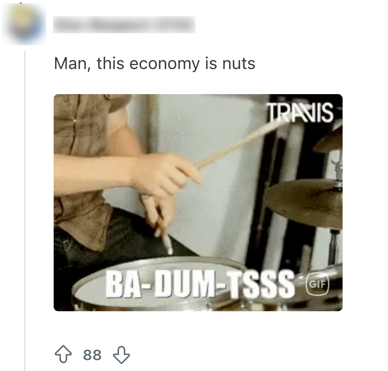Screen dimensions: 388x371
Task: Collapse the comment via the thread line
Action: tap(25, 211)
